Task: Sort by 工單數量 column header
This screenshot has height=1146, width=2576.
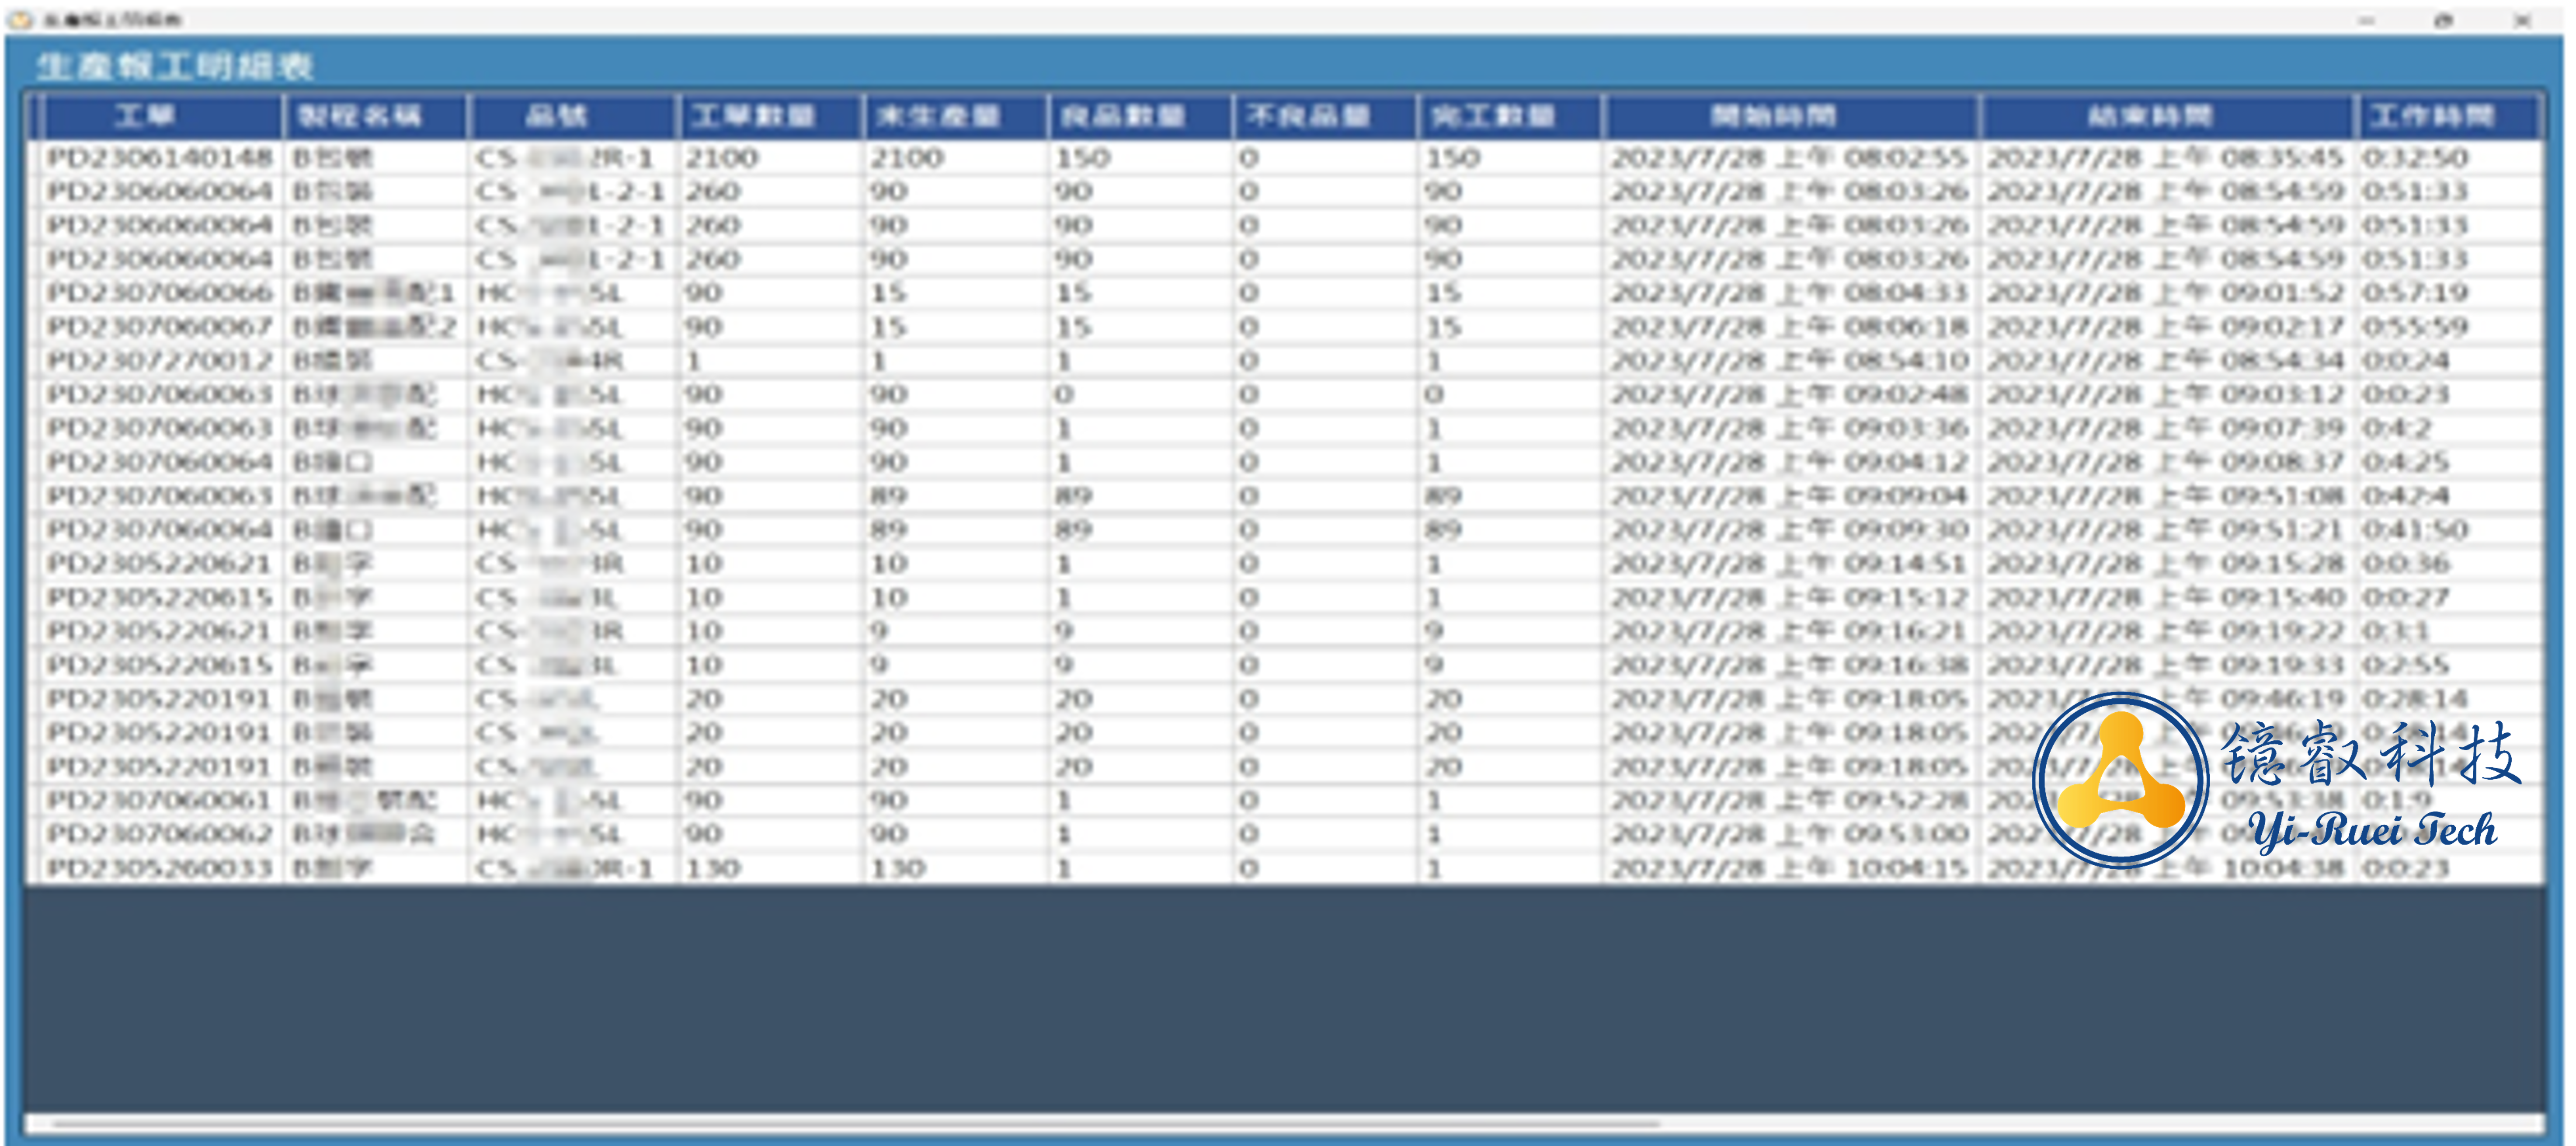Action: pos(770,117)
